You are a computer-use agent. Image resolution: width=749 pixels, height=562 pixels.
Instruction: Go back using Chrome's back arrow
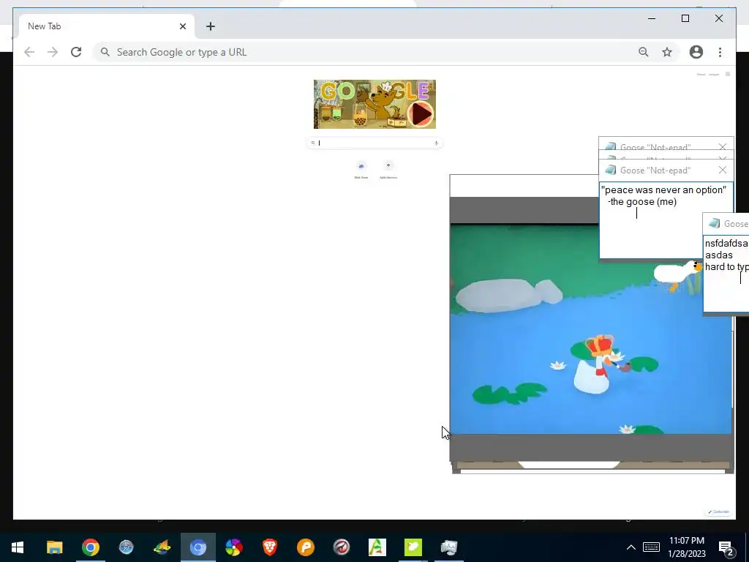click(29, 52)
